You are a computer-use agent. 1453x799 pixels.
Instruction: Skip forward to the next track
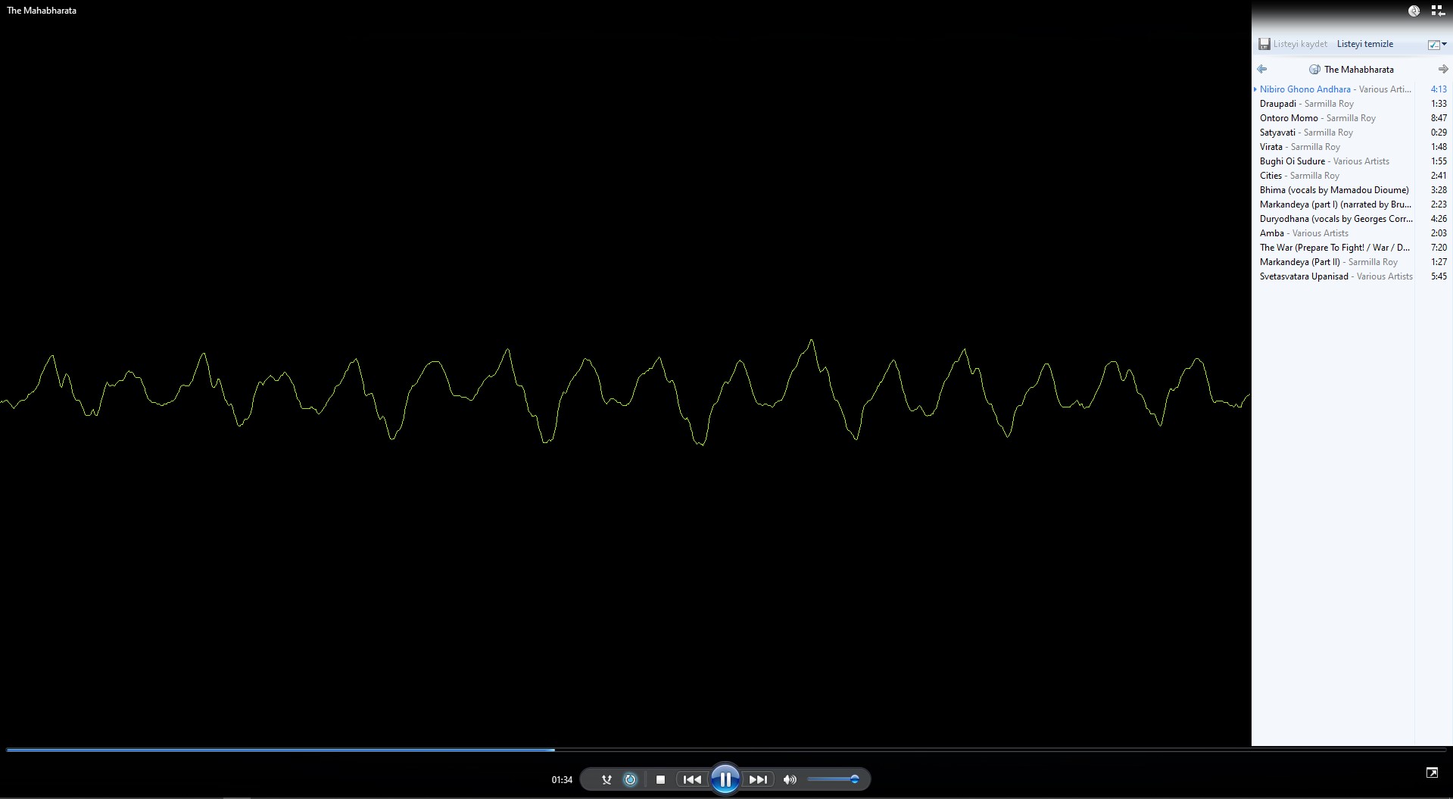click(758, 779)
